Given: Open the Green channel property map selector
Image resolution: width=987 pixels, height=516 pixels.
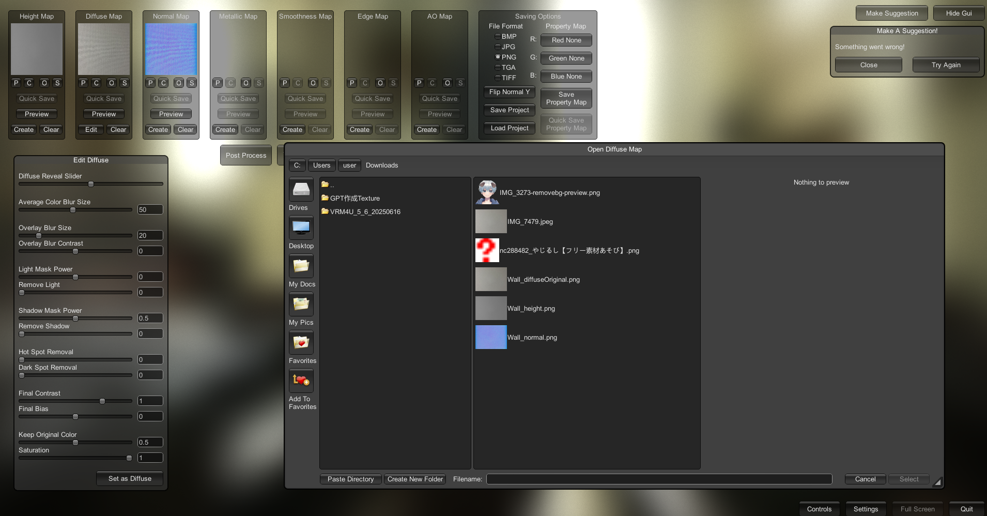Looking at the screenshot, I should point(566,58).
